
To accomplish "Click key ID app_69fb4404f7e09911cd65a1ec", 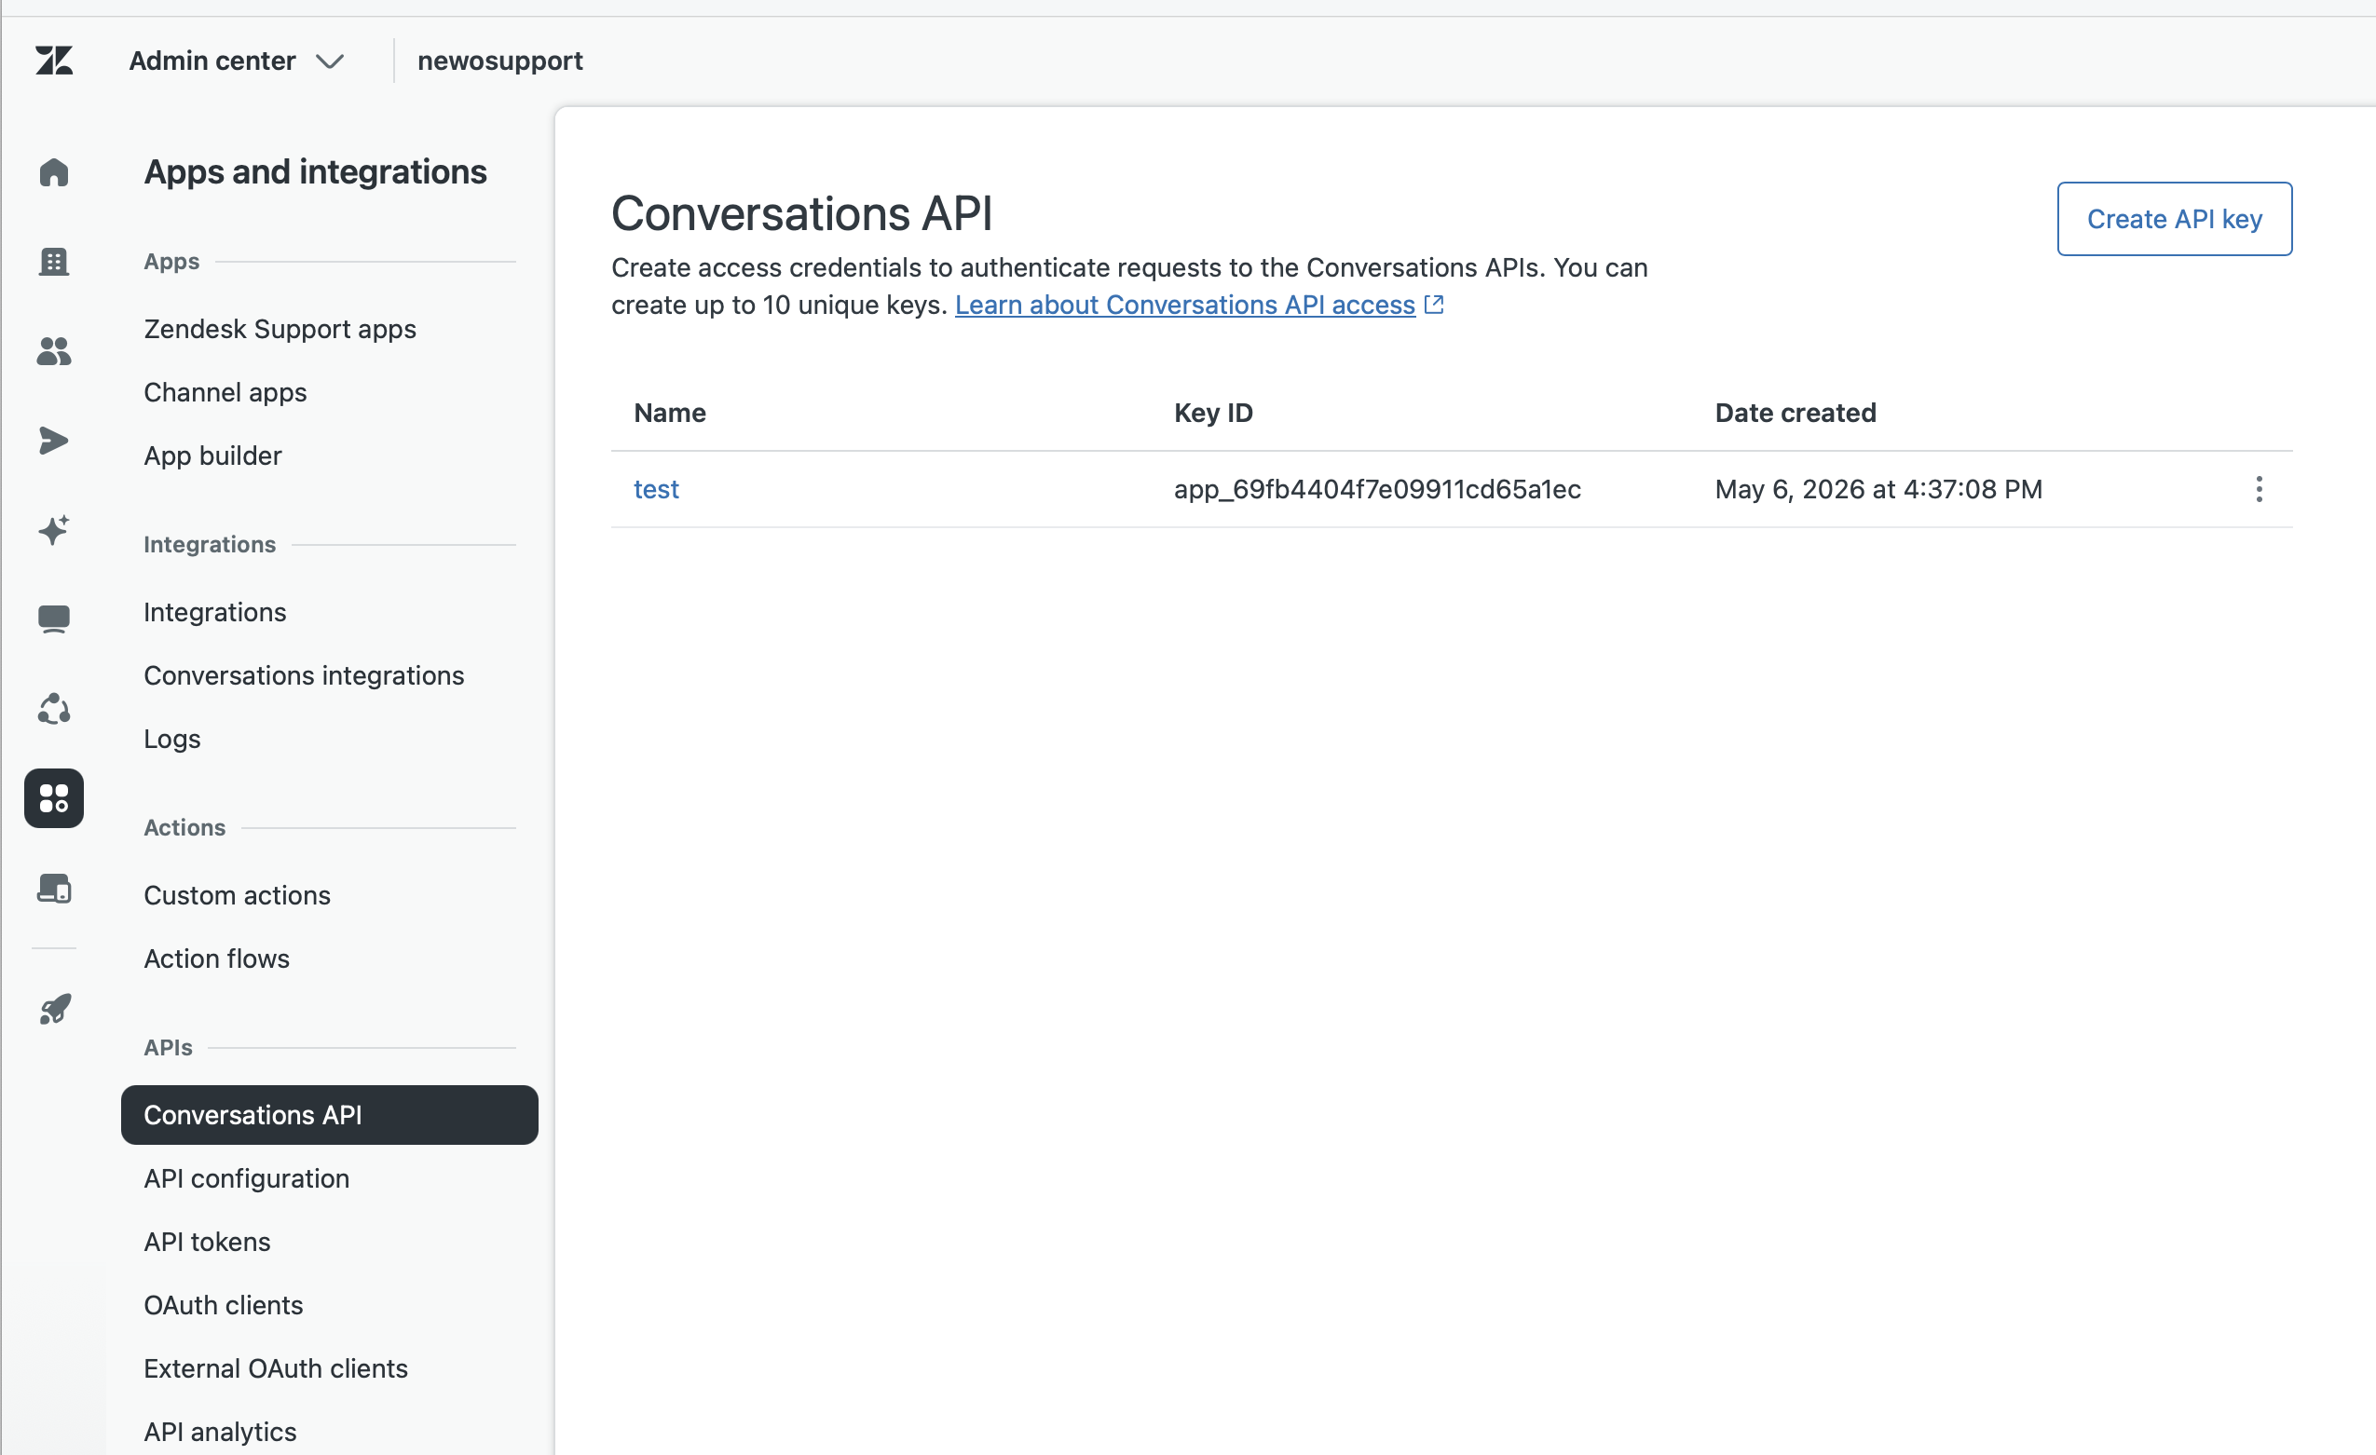I will 1377,489.
